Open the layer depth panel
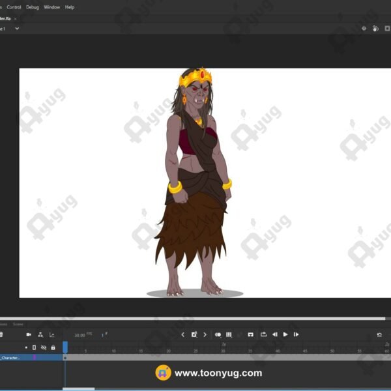This screenshot has height=391, width=391. [52, 335]
